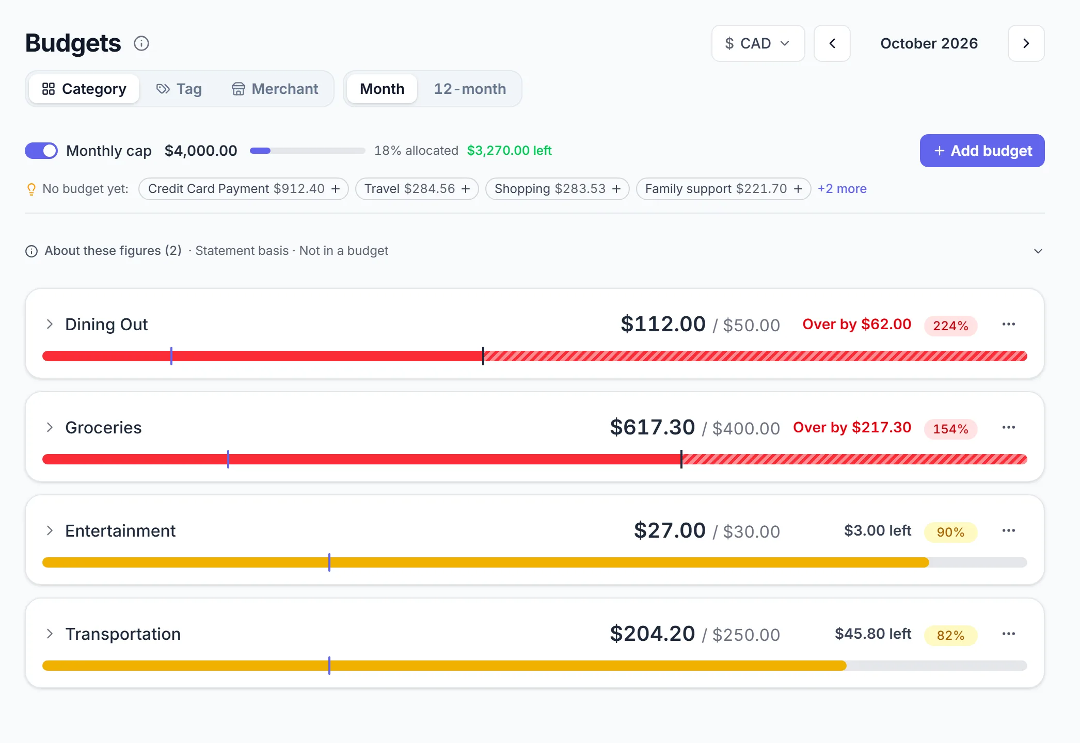1080x743 pixels.
Task: Click the Transportation spending progress bar
Action: coord(535,666)
